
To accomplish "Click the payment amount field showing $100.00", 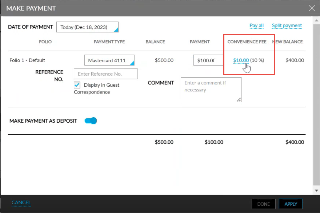I will coord(208,60).
